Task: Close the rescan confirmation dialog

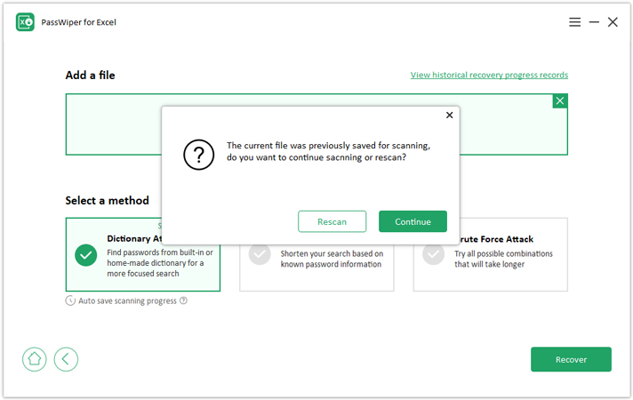Action: pyautogui.click(x=449, y=116)
